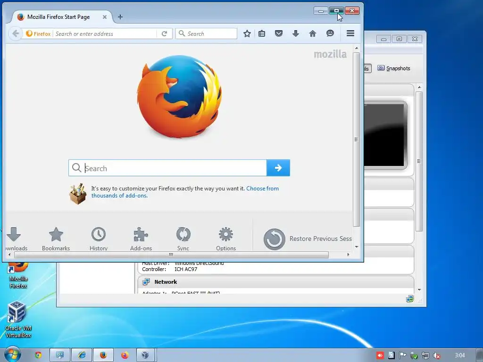
Task: Open the Firefox hamburger menu
Action: 350,33
